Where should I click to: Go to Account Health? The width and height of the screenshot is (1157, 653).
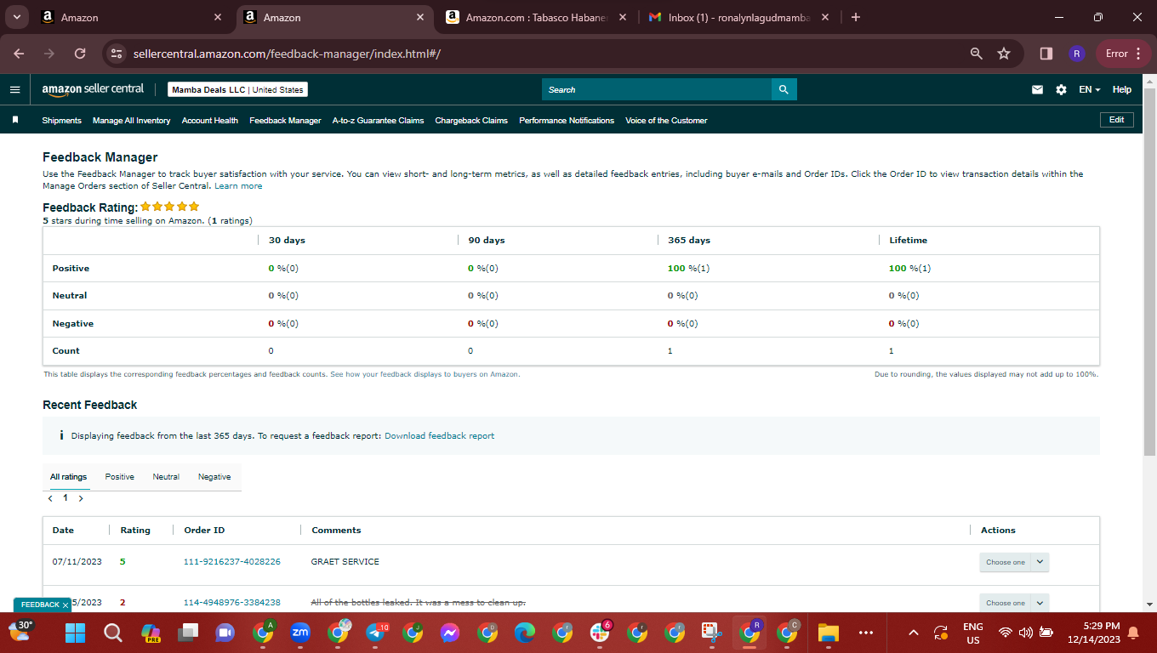point(210,121)
